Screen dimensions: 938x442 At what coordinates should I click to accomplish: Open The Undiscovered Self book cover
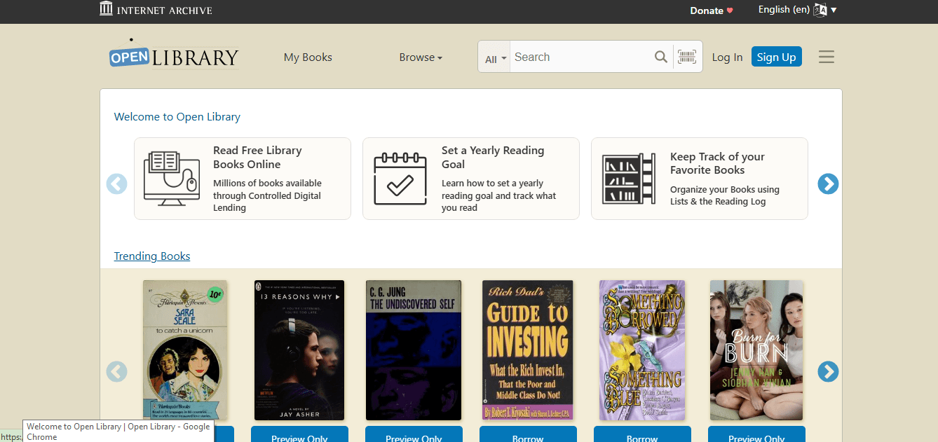click(x=414, y=350)
